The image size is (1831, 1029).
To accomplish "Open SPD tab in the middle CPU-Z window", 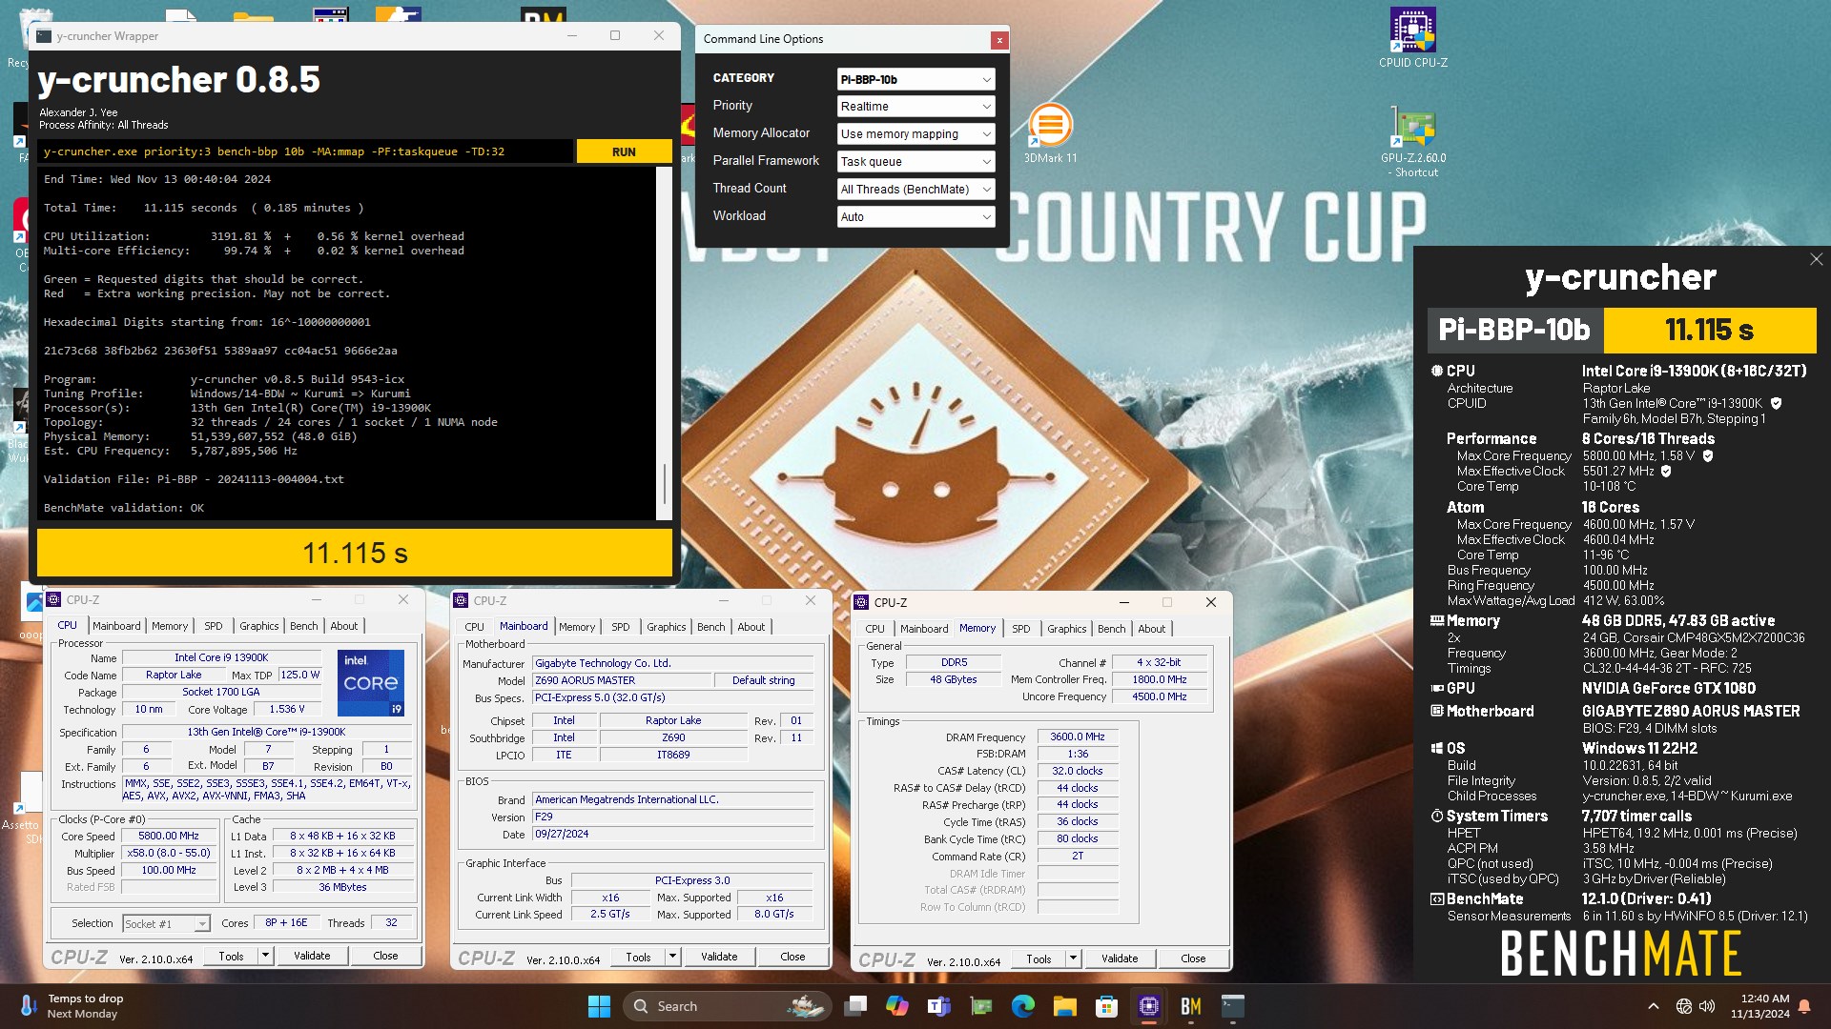I will (621, 627).
